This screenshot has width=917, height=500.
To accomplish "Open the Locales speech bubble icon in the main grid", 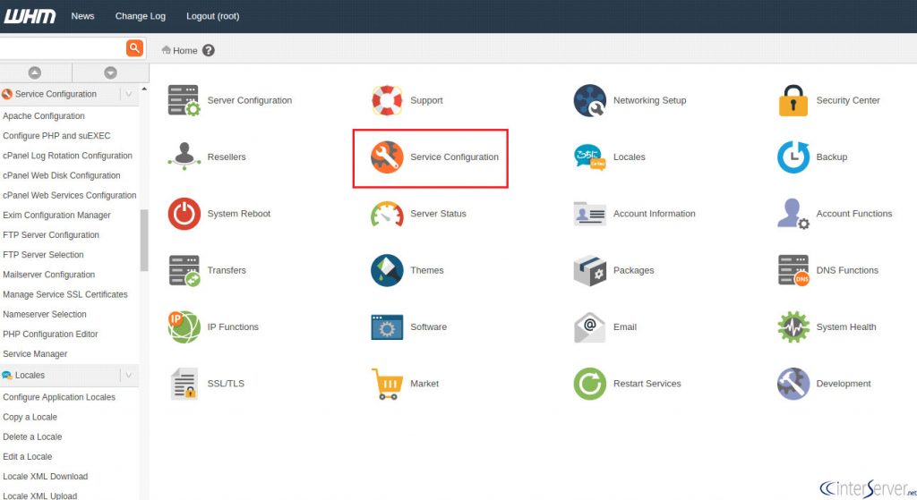I will [x=589, y=157].
